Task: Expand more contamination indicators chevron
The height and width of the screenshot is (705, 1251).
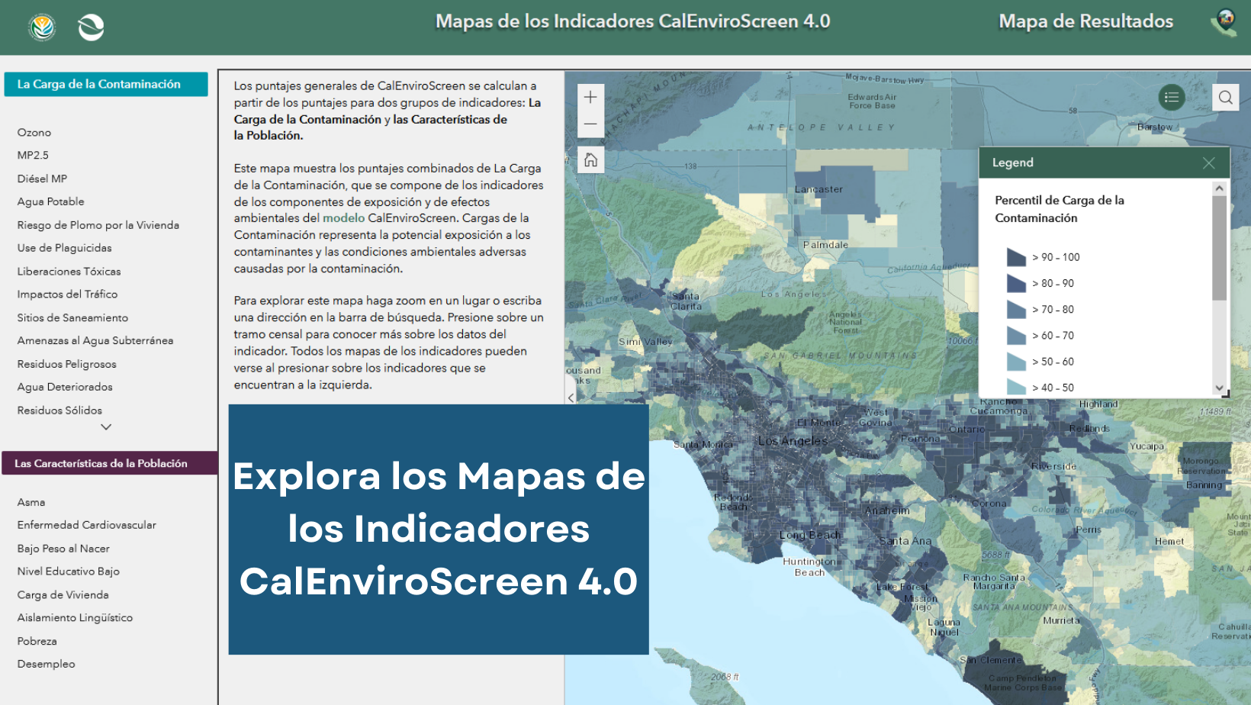Action: coord(106,427)
